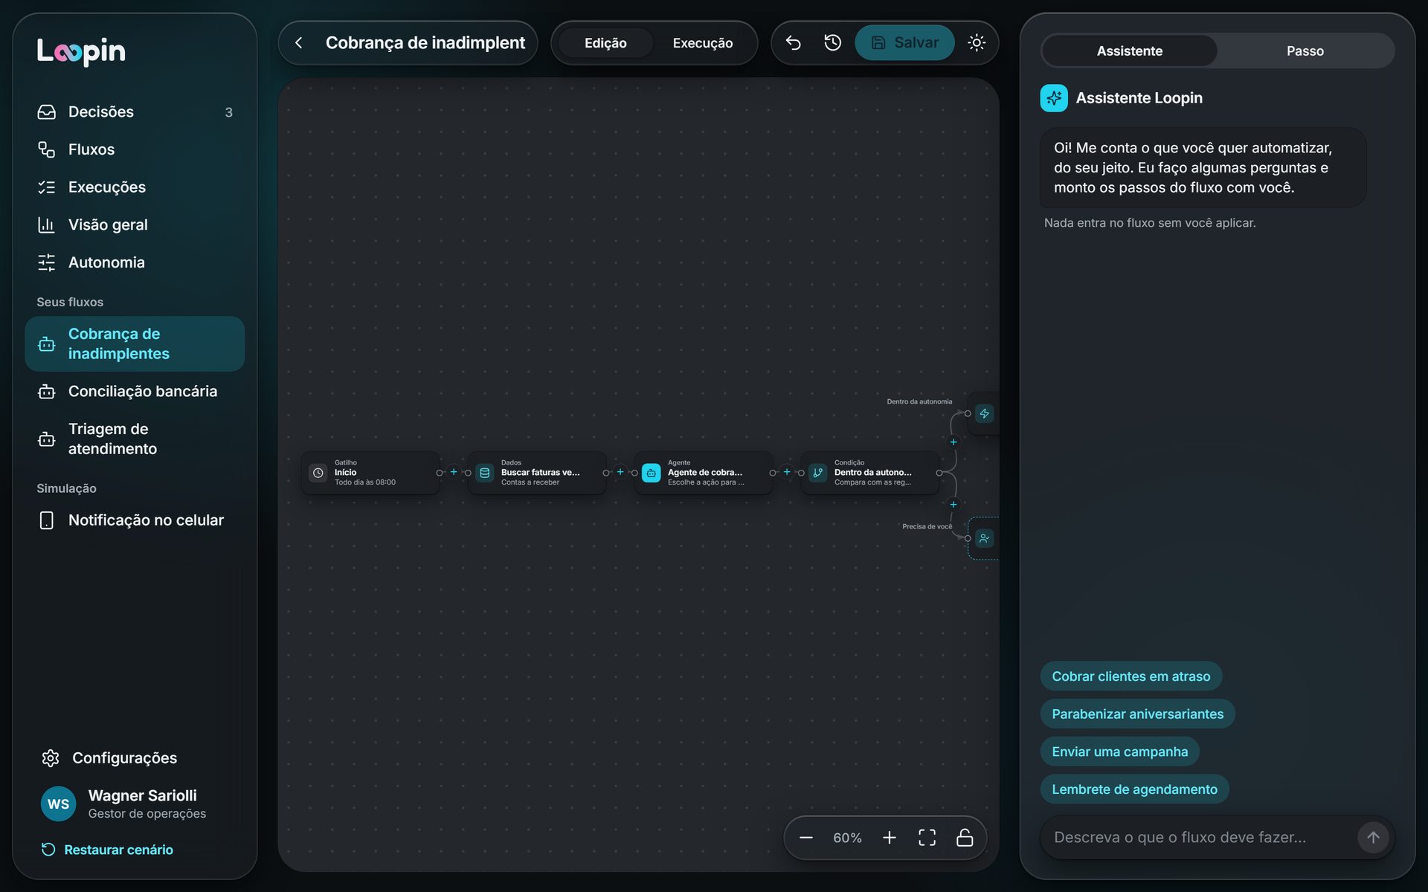Fit flow to screen
The height and width of the screenshot is (892, 1428).
tap(927, 838)
